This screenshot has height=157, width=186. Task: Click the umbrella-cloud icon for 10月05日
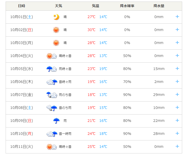pyautogui.click(x=52, y=69)
